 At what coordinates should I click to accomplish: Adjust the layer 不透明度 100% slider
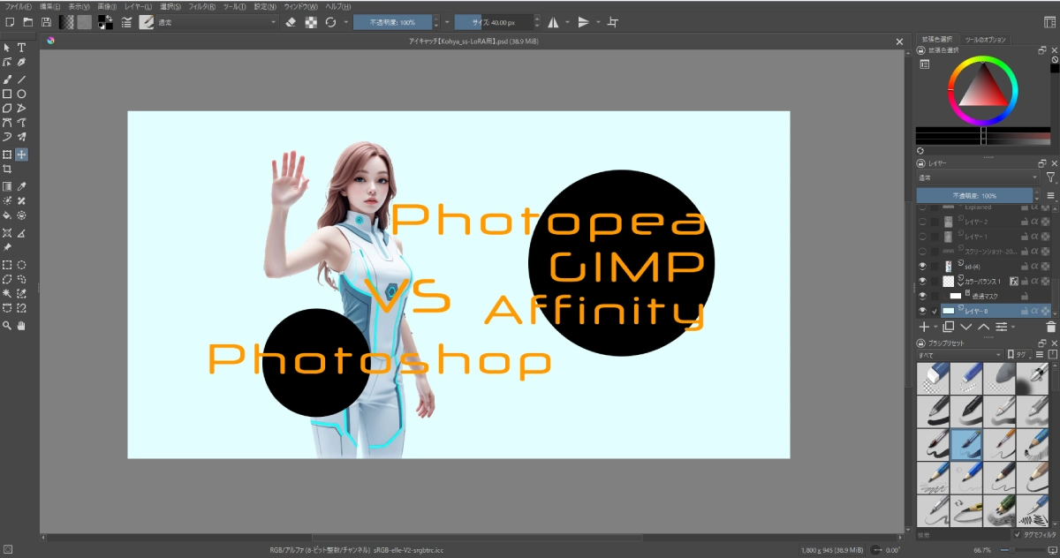pos(973,195)
